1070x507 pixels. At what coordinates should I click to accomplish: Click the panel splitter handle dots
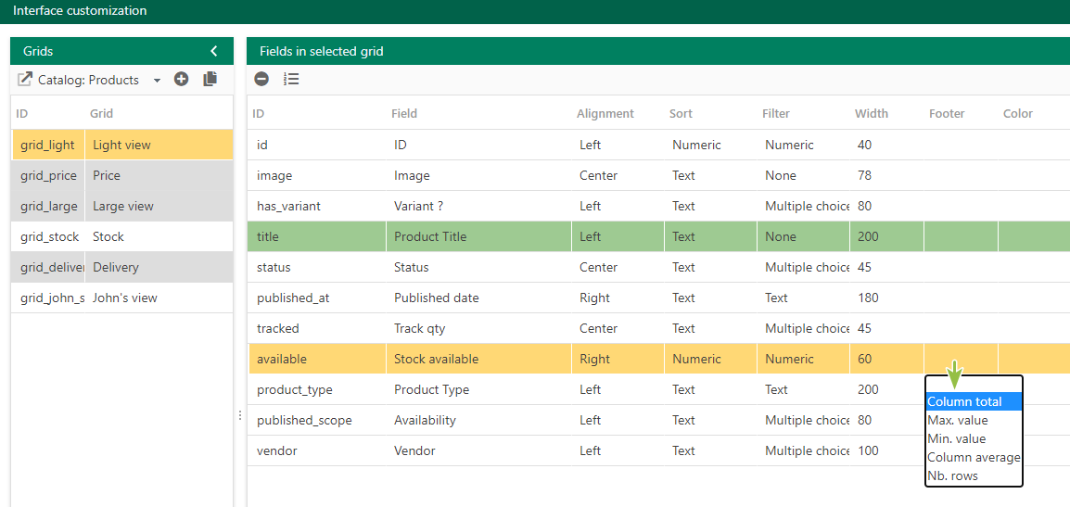(239, 415)
